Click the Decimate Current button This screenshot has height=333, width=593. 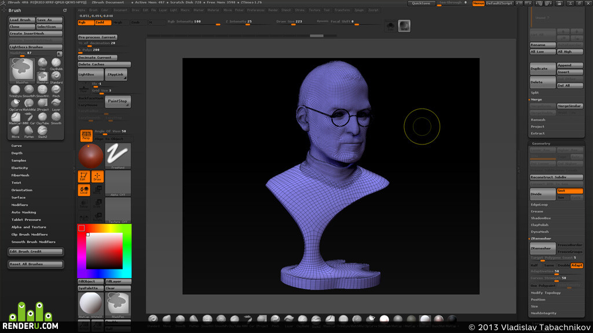coord(97,57)
